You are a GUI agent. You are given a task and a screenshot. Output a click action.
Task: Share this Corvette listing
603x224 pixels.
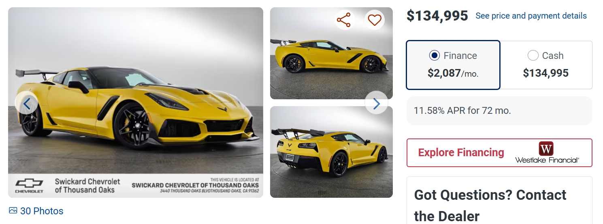344,20
